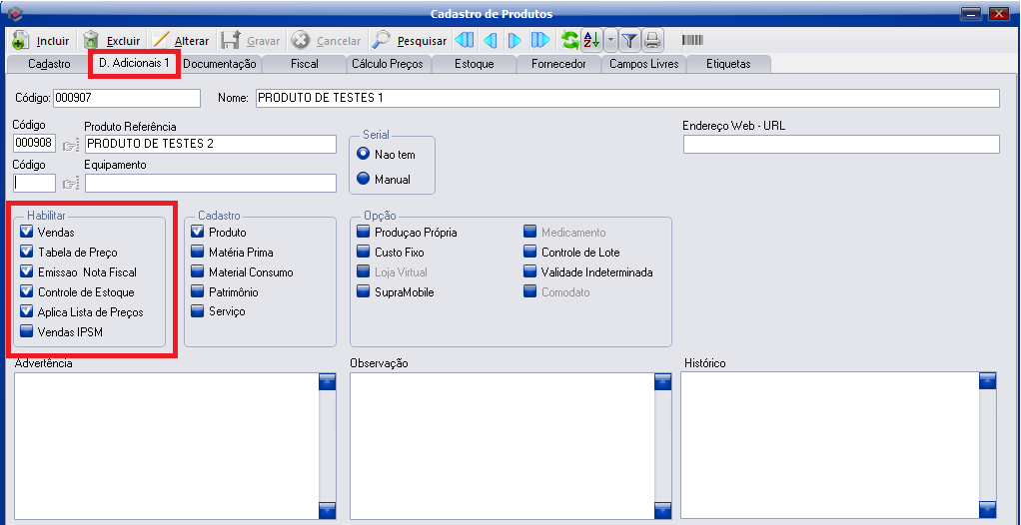1021x525 pixels.
Task: Check the Controle de Lote option
Action: pyautogui.click(x=529, y=253)
